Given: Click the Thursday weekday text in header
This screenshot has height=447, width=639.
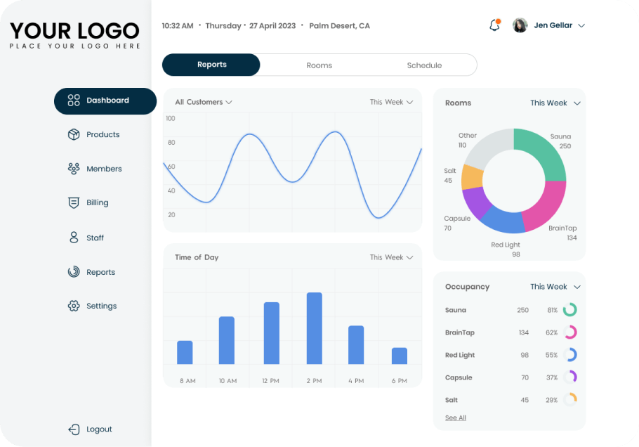Looking at the screenshot, I should click(x=223, y=26).
